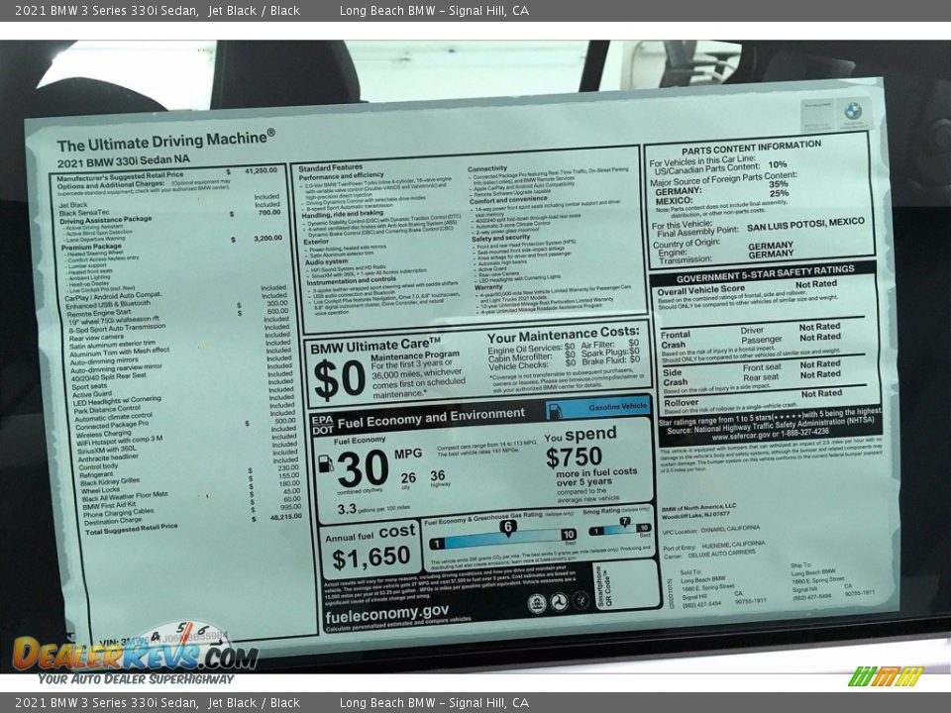The width and height of the screenshot is (951, 713).
Task: Select the 'Driving Assistance Package' option
Action: [106, 220]
